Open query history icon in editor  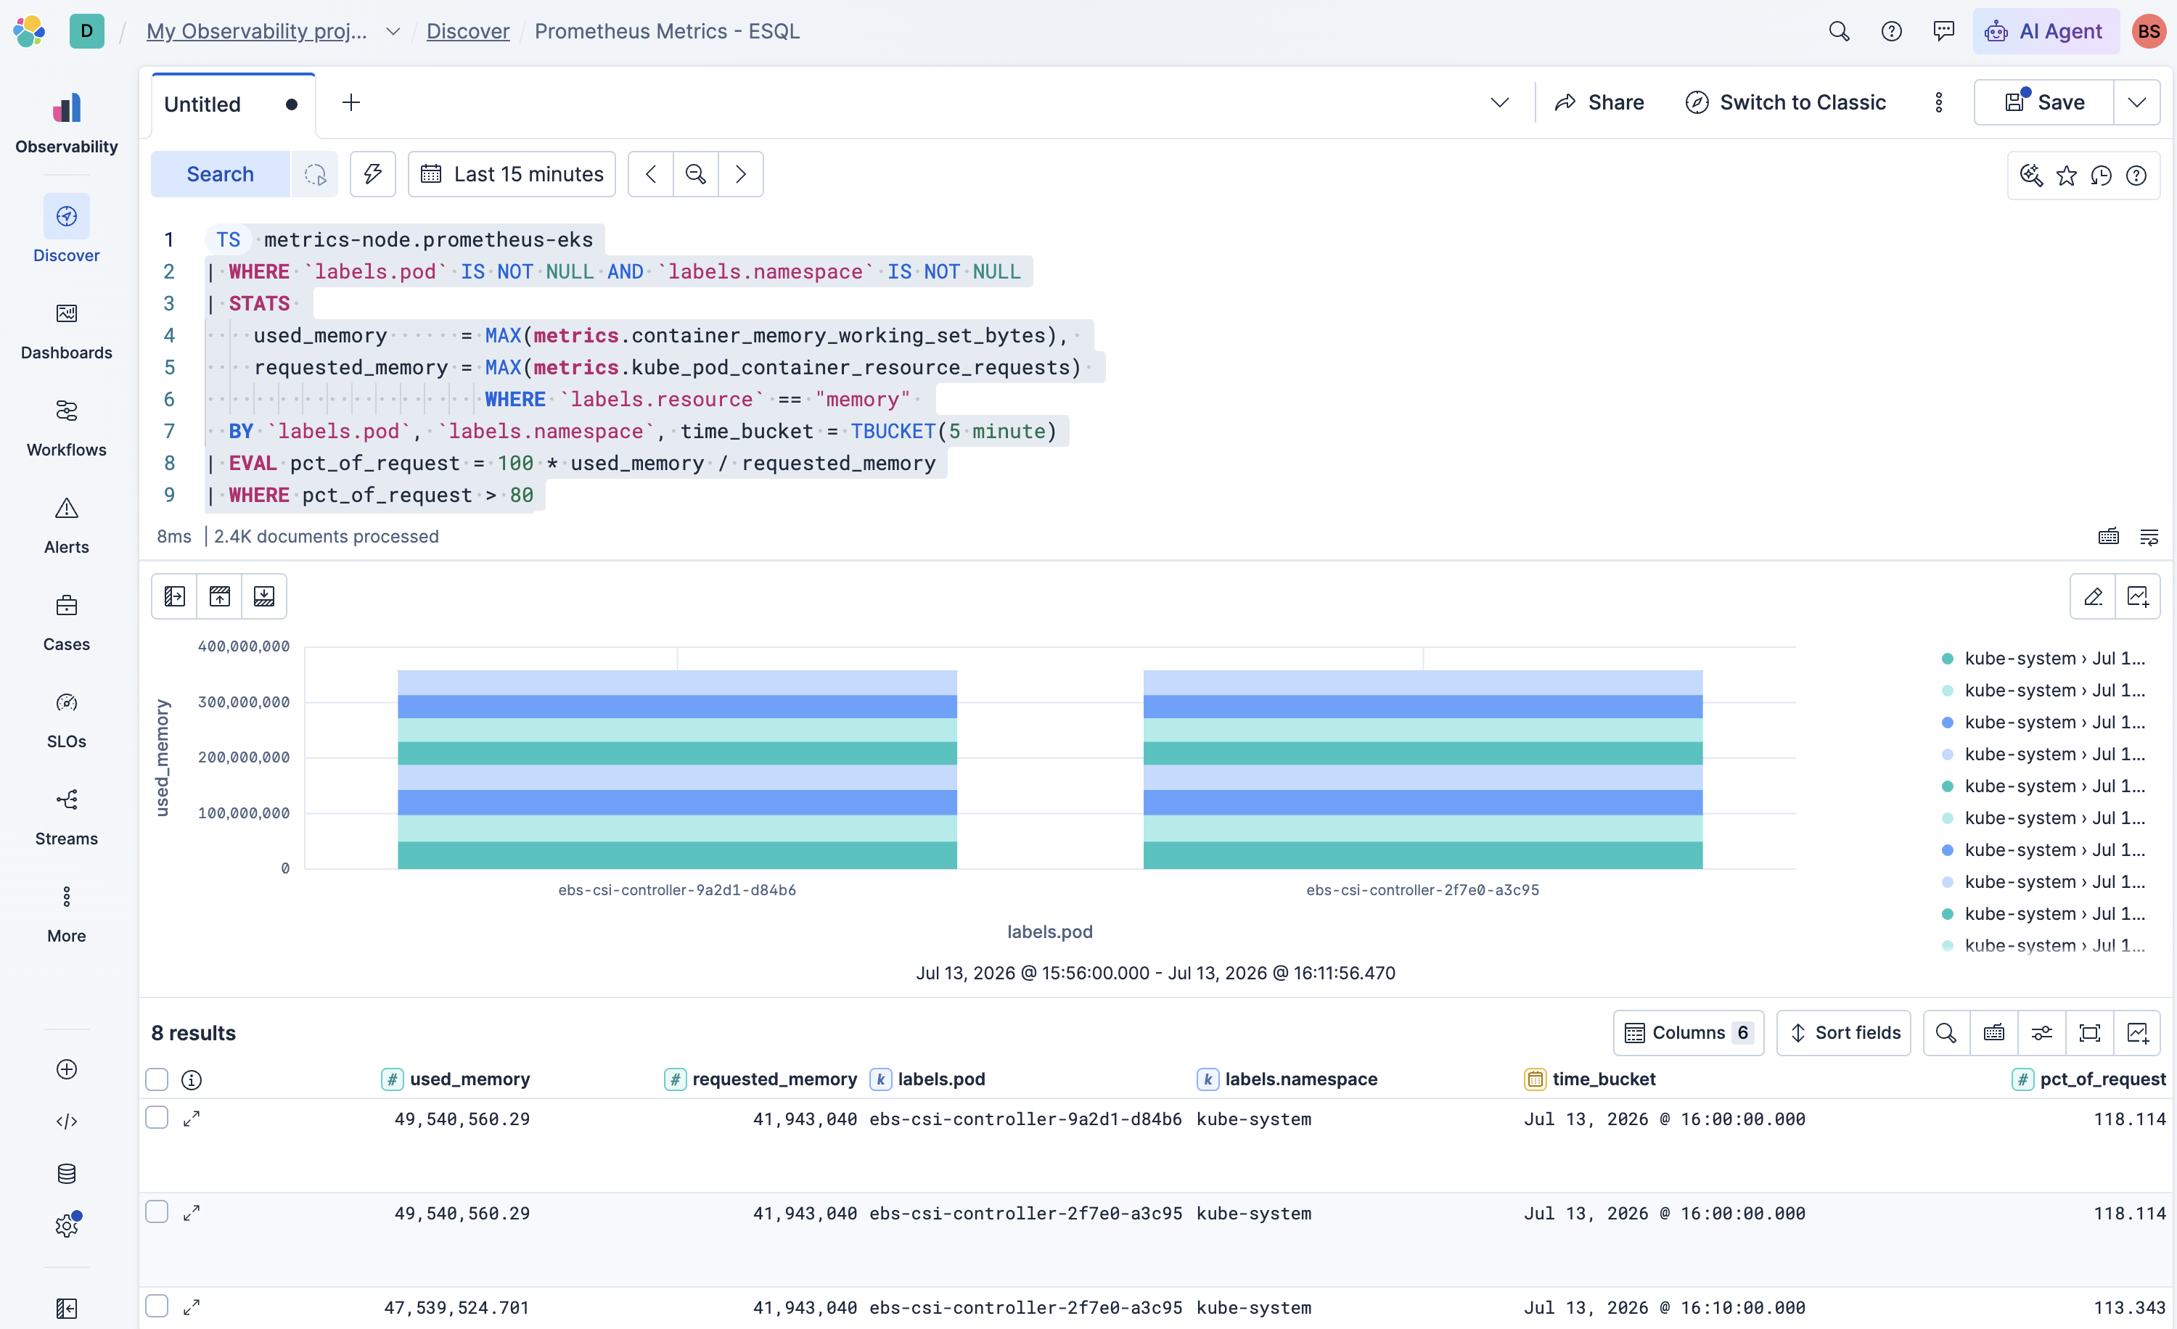(x=2101, y=175)
